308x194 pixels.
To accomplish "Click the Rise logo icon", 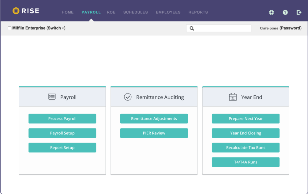I will click(16, 11).
